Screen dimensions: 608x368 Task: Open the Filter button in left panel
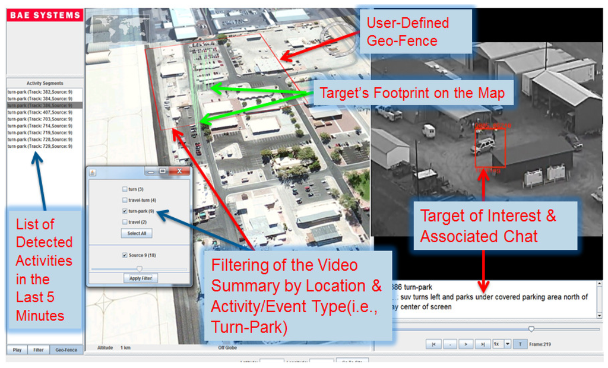39,350
